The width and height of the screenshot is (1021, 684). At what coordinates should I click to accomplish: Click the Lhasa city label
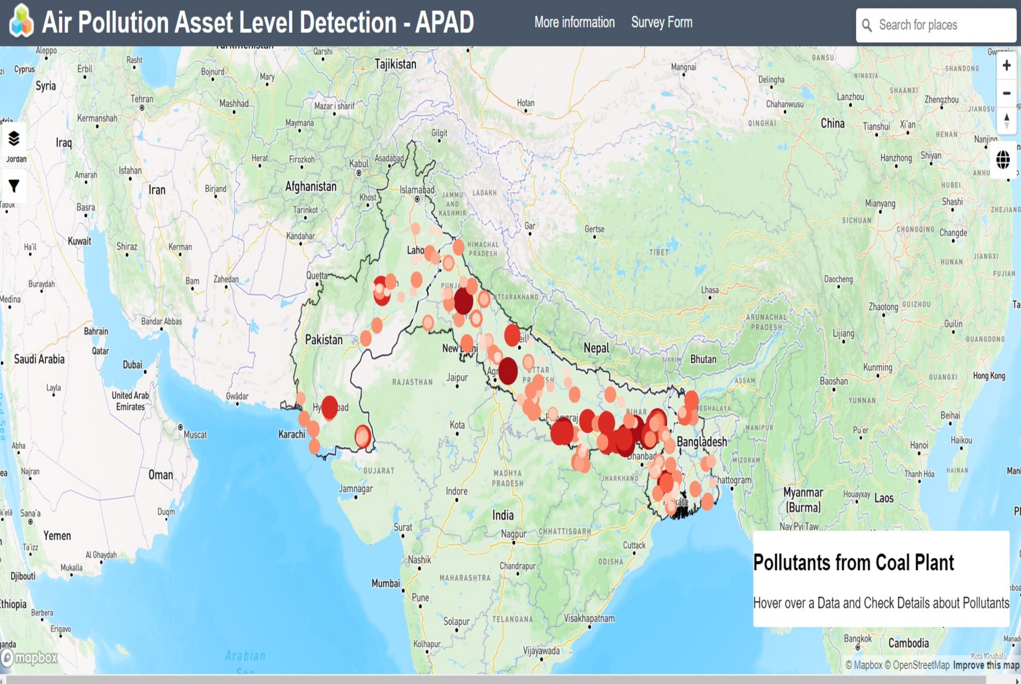[x=710, y=290]
